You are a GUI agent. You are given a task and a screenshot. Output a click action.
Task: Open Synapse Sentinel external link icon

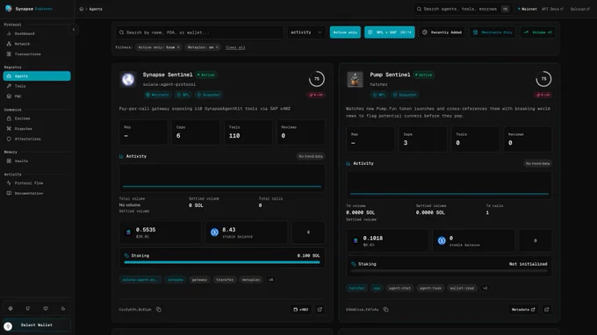point(320,310)
